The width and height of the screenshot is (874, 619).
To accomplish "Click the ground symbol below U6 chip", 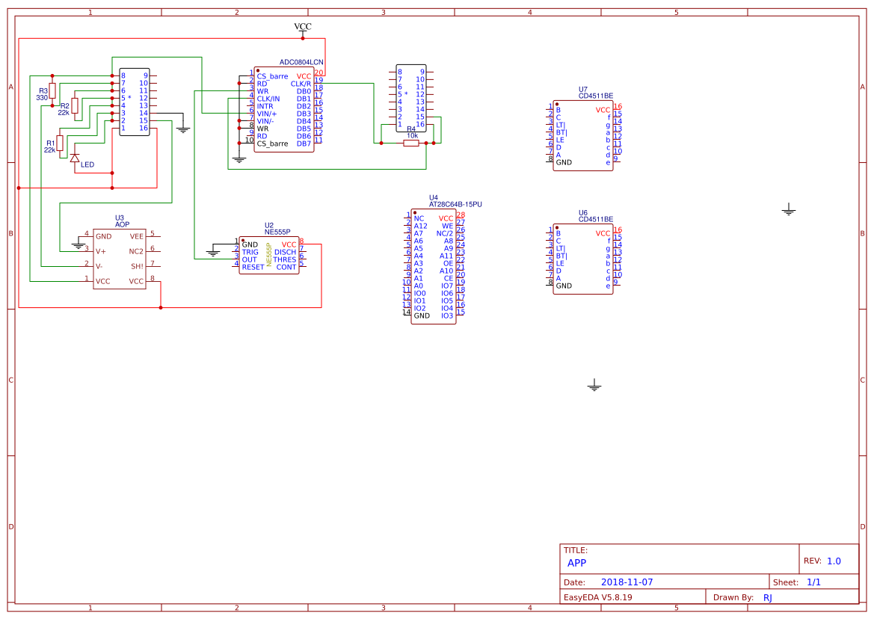I will (x=594, y=386).
